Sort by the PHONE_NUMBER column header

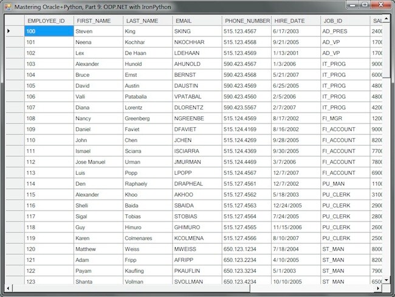247,21
